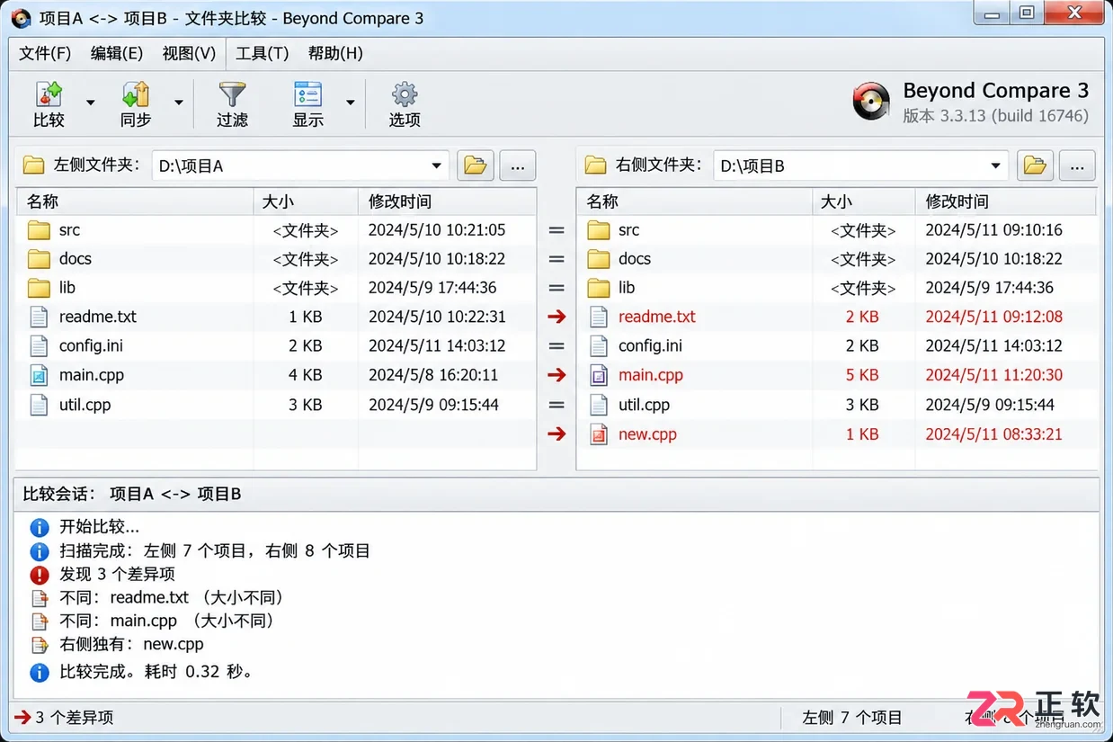Click the 比较 compare toolbar icon
The image size is (1113, 742).
point(49,94)
